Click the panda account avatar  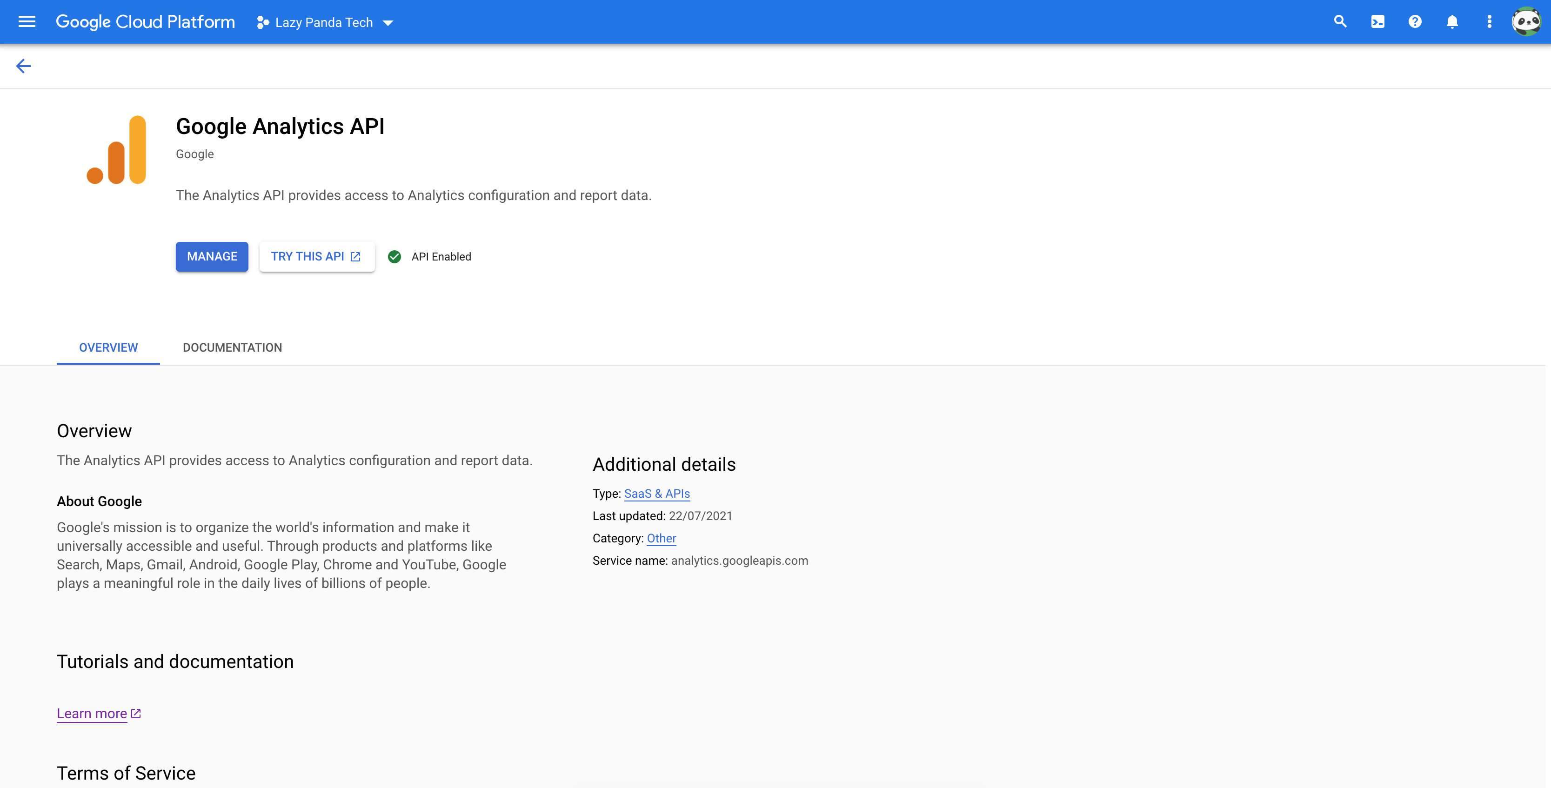coord(1526,22)
